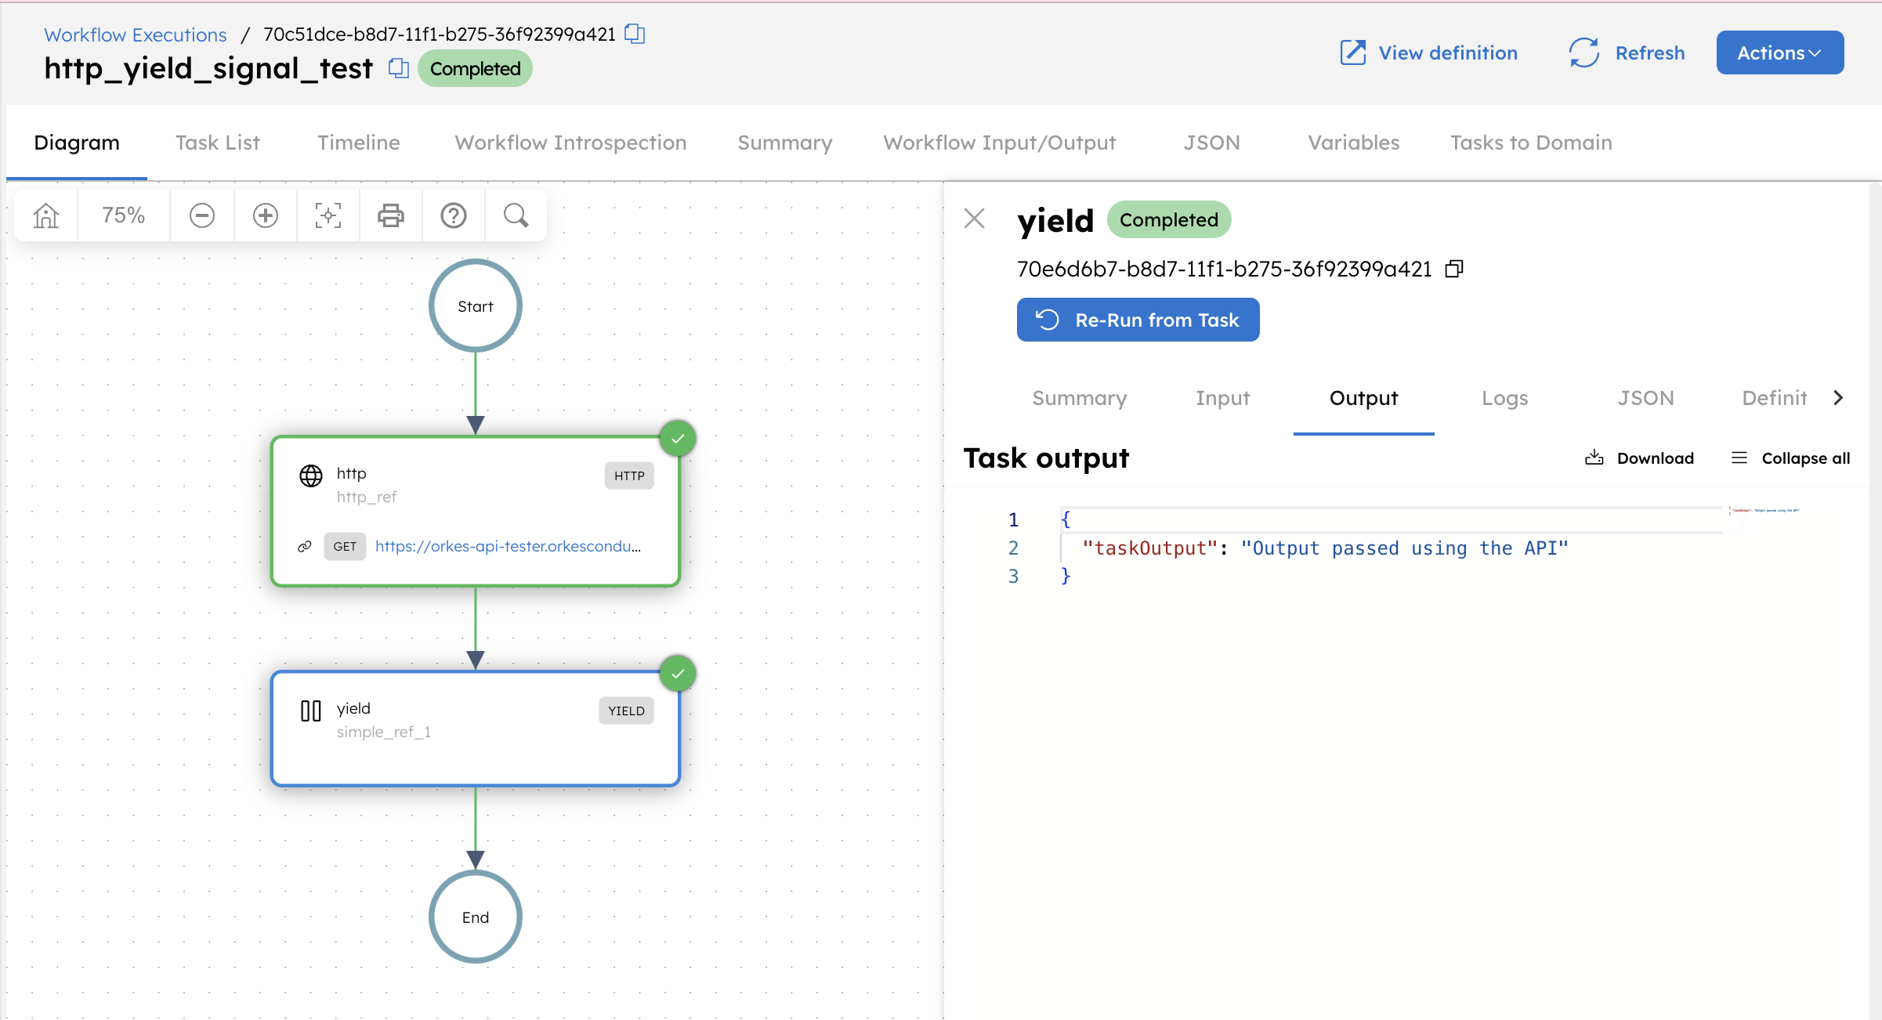Click the "Output passed using the API" value
The width and height of the screenshot is (1882, 1020).
[x=1405, y=548]
